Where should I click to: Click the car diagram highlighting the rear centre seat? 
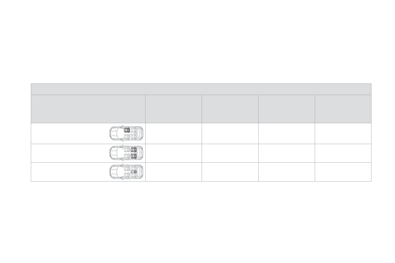126,172
